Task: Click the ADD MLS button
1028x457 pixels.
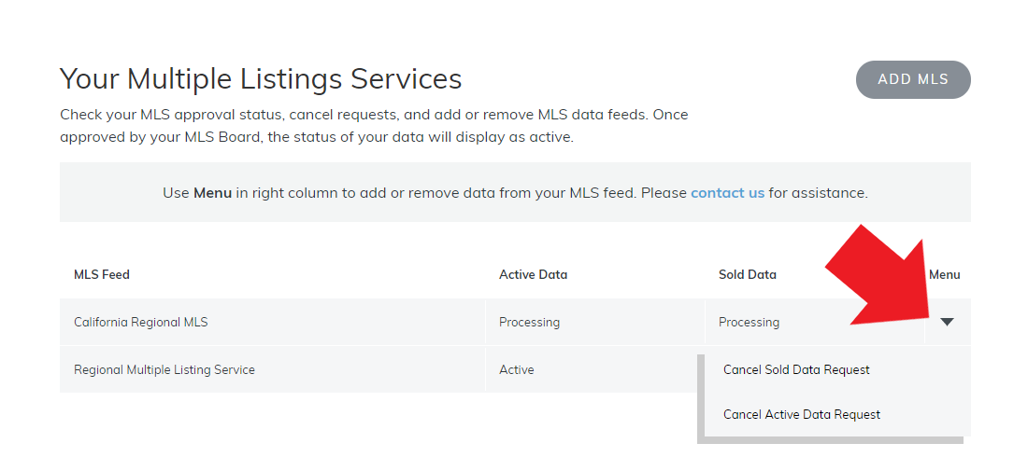Action: [x=913, y=79]
